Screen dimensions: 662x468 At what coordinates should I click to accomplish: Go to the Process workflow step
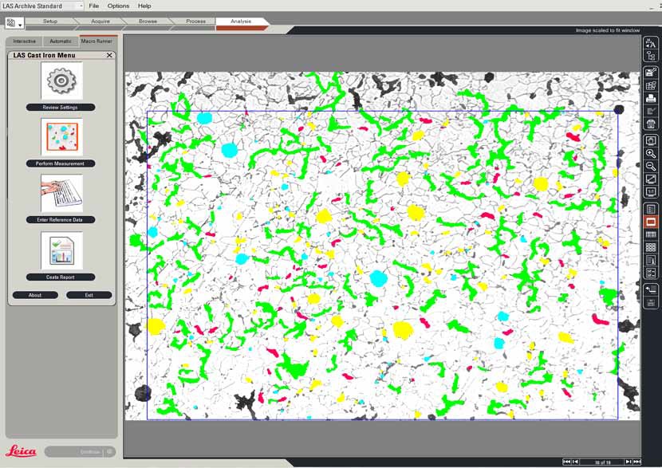[195, 22]
